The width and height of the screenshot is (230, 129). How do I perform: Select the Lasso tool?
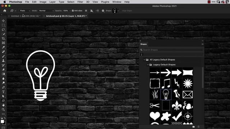point(3,29)
